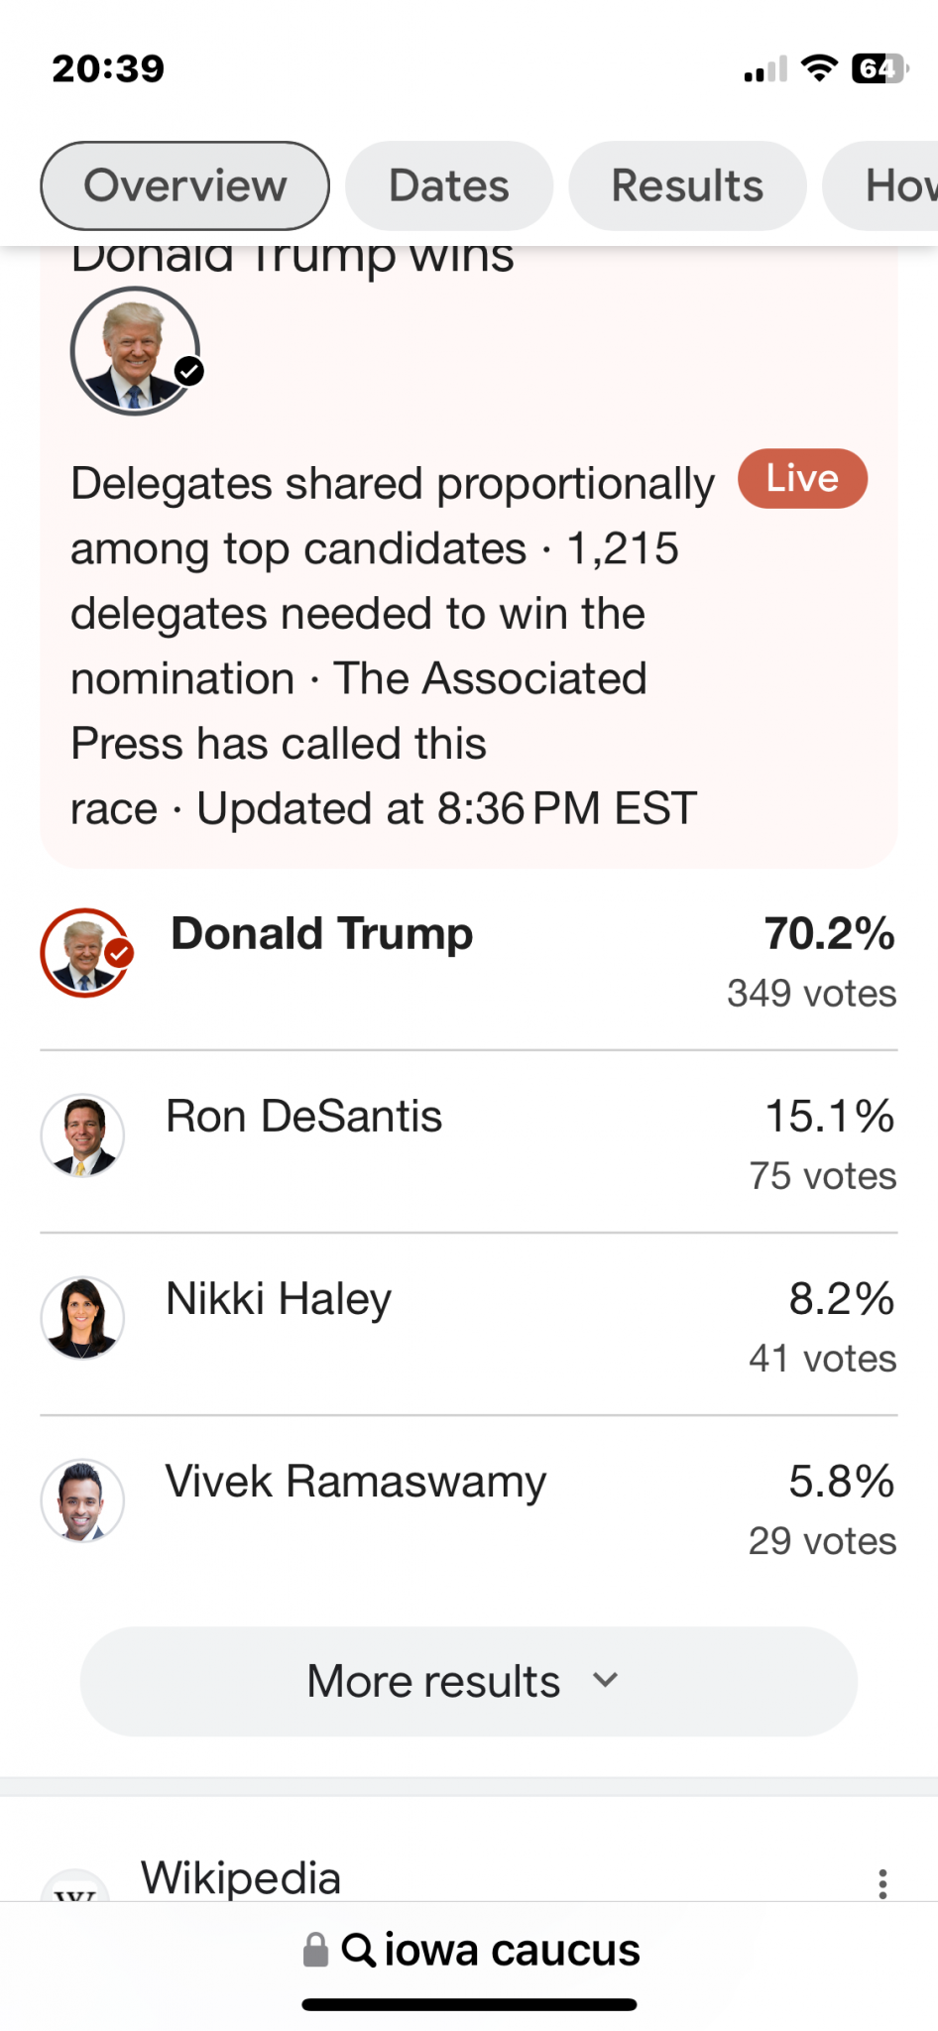Open the Wikipedia result's three-dot menu
938x2031 pixels.
882,1883
